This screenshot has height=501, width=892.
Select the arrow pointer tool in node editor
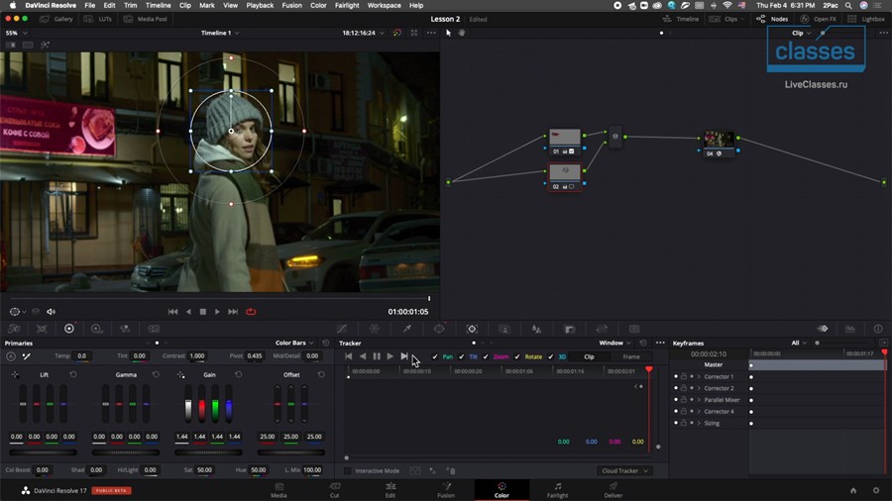click(x=448, y=33)
